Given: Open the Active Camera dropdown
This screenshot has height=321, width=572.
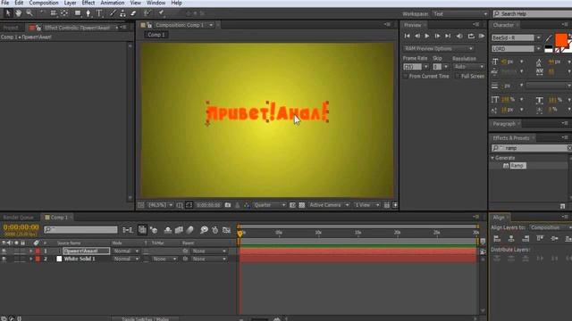Looking at the screenshot, I should [329, 205].
